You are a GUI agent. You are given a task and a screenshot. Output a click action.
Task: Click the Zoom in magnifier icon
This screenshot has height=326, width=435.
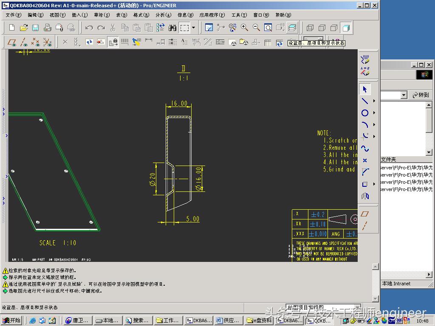(245, 28)
